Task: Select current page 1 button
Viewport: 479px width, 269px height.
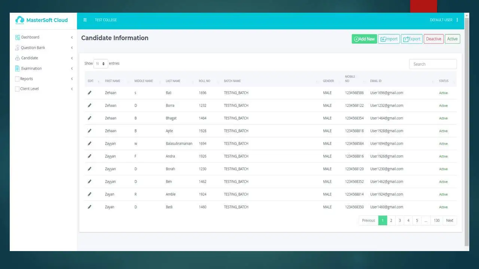Action: [382, 220]
